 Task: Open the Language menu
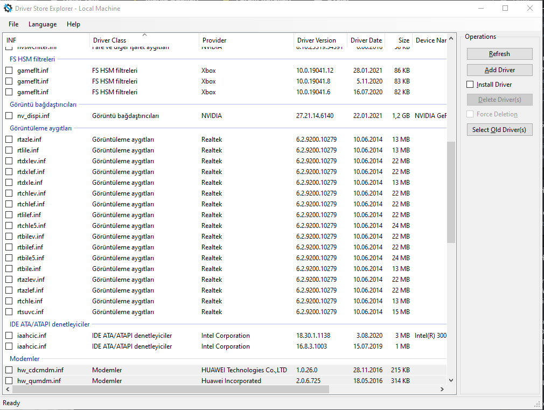[x=43, y=24]
